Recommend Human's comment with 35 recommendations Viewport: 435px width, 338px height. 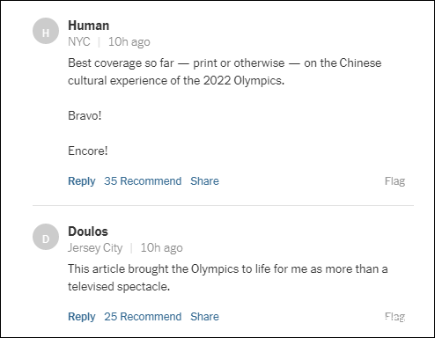point(143,181)
